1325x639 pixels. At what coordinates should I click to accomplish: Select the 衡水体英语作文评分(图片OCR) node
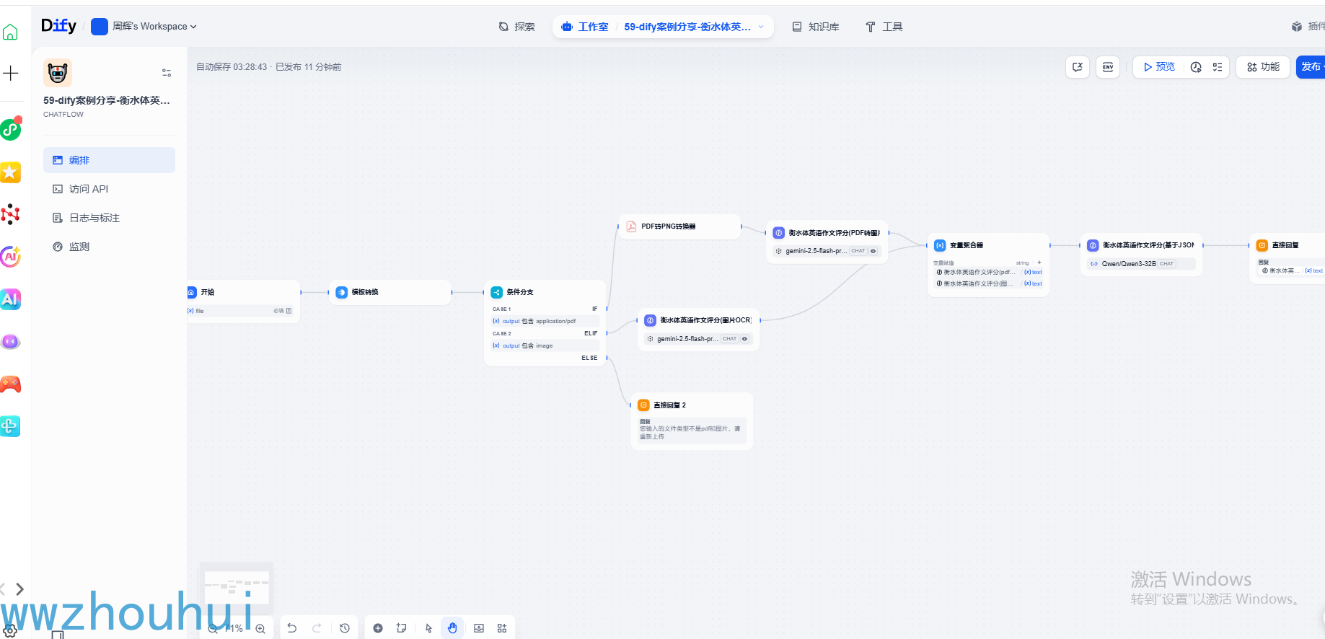[698, 330]
